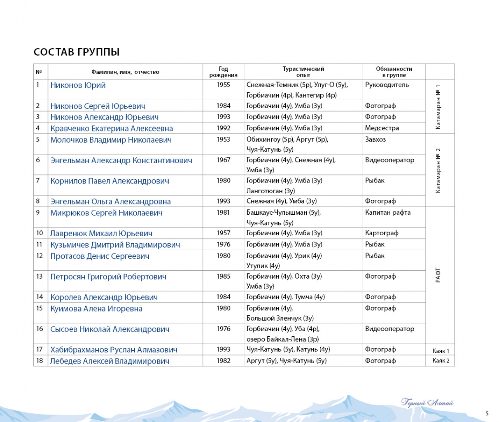Click the Каяк 1 cell
499x422 pixels.
441,351
